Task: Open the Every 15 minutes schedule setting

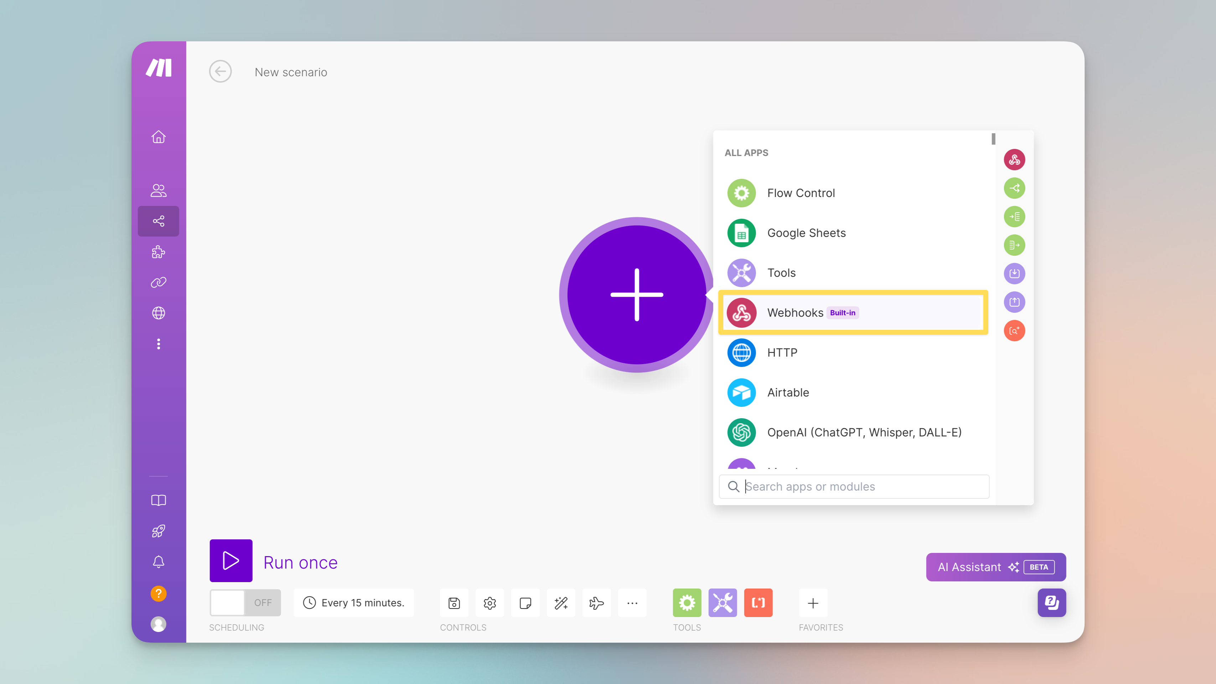Action: pos(353,603)
